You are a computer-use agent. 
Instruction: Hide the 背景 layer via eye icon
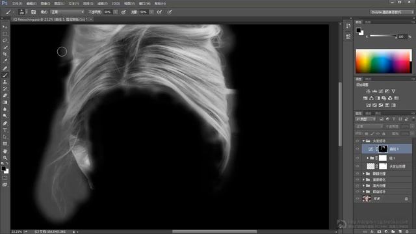[357, 198]
